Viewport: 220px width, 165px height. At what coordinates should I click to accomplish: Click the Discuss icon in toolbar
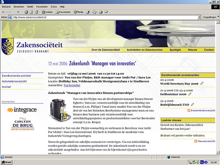(x=106, y=12)
